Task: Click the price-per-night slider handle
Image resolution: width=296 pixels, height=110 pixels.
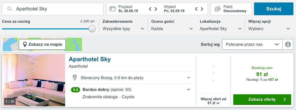Action: point(92,29)
